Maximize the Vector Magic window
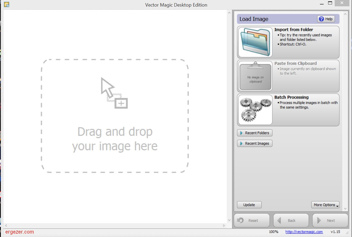The width and height of the screenshot is (352, 237). [330, 3]
